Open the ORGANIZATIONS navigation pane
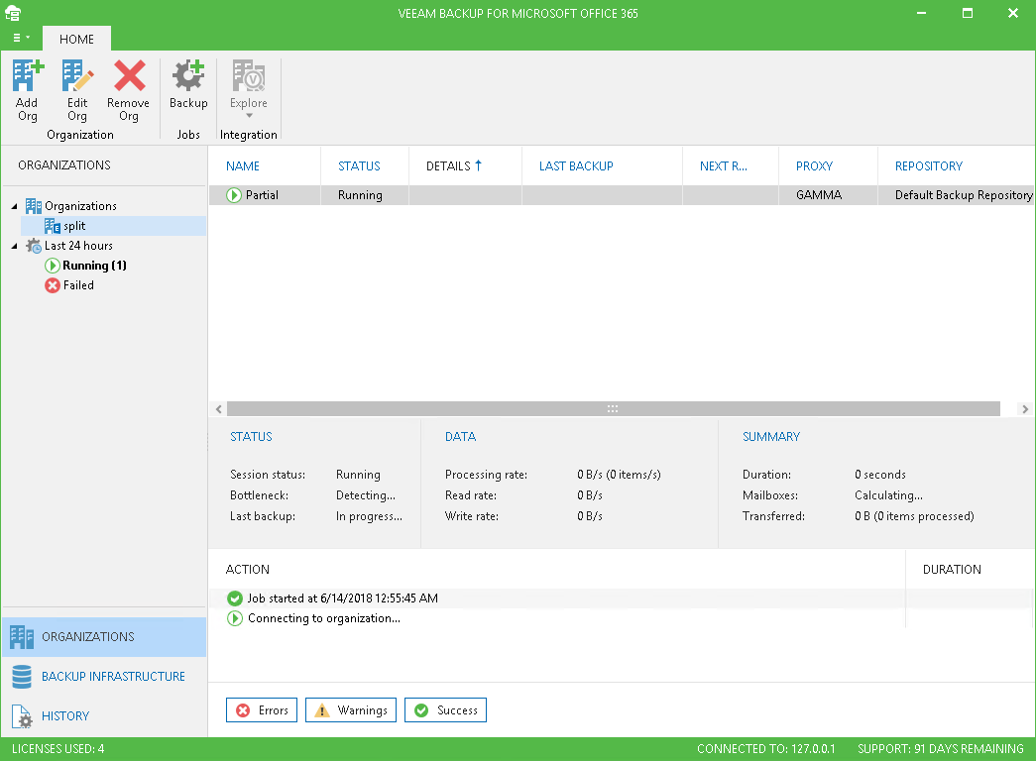Image resolution: width=1036 pixels, height=761 pixels. 104,637
